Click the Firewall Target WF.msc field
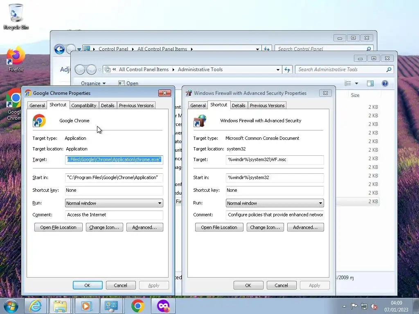 (275, 160)
